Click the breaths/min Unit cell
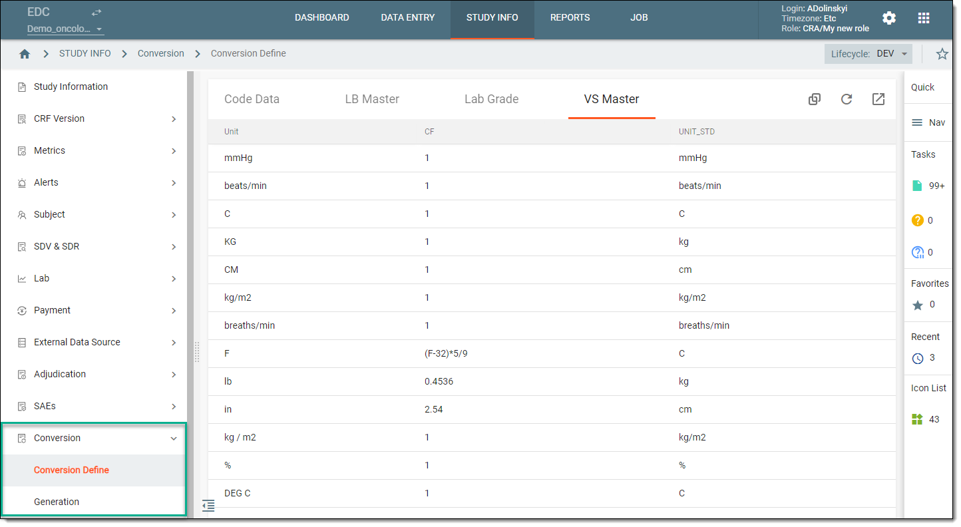The height and width of the screenshot is (527, 961). (x=250, y=326)
